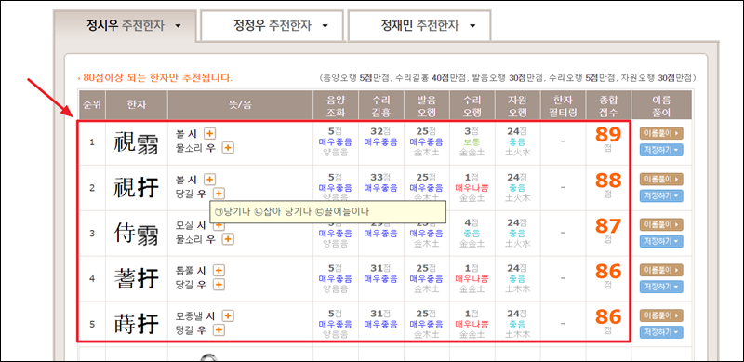Viewport: 744px width, 362px height.
Task: Open 저장하기 dropdown for the 87점 row
Action: [x=661, y=241]
